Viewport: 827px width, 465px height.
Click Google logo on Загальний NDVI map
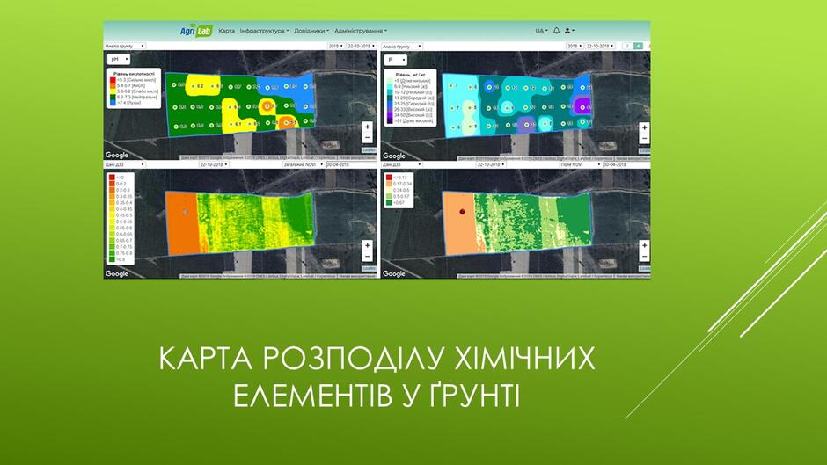pyautogui.click(x=116, y=273)
